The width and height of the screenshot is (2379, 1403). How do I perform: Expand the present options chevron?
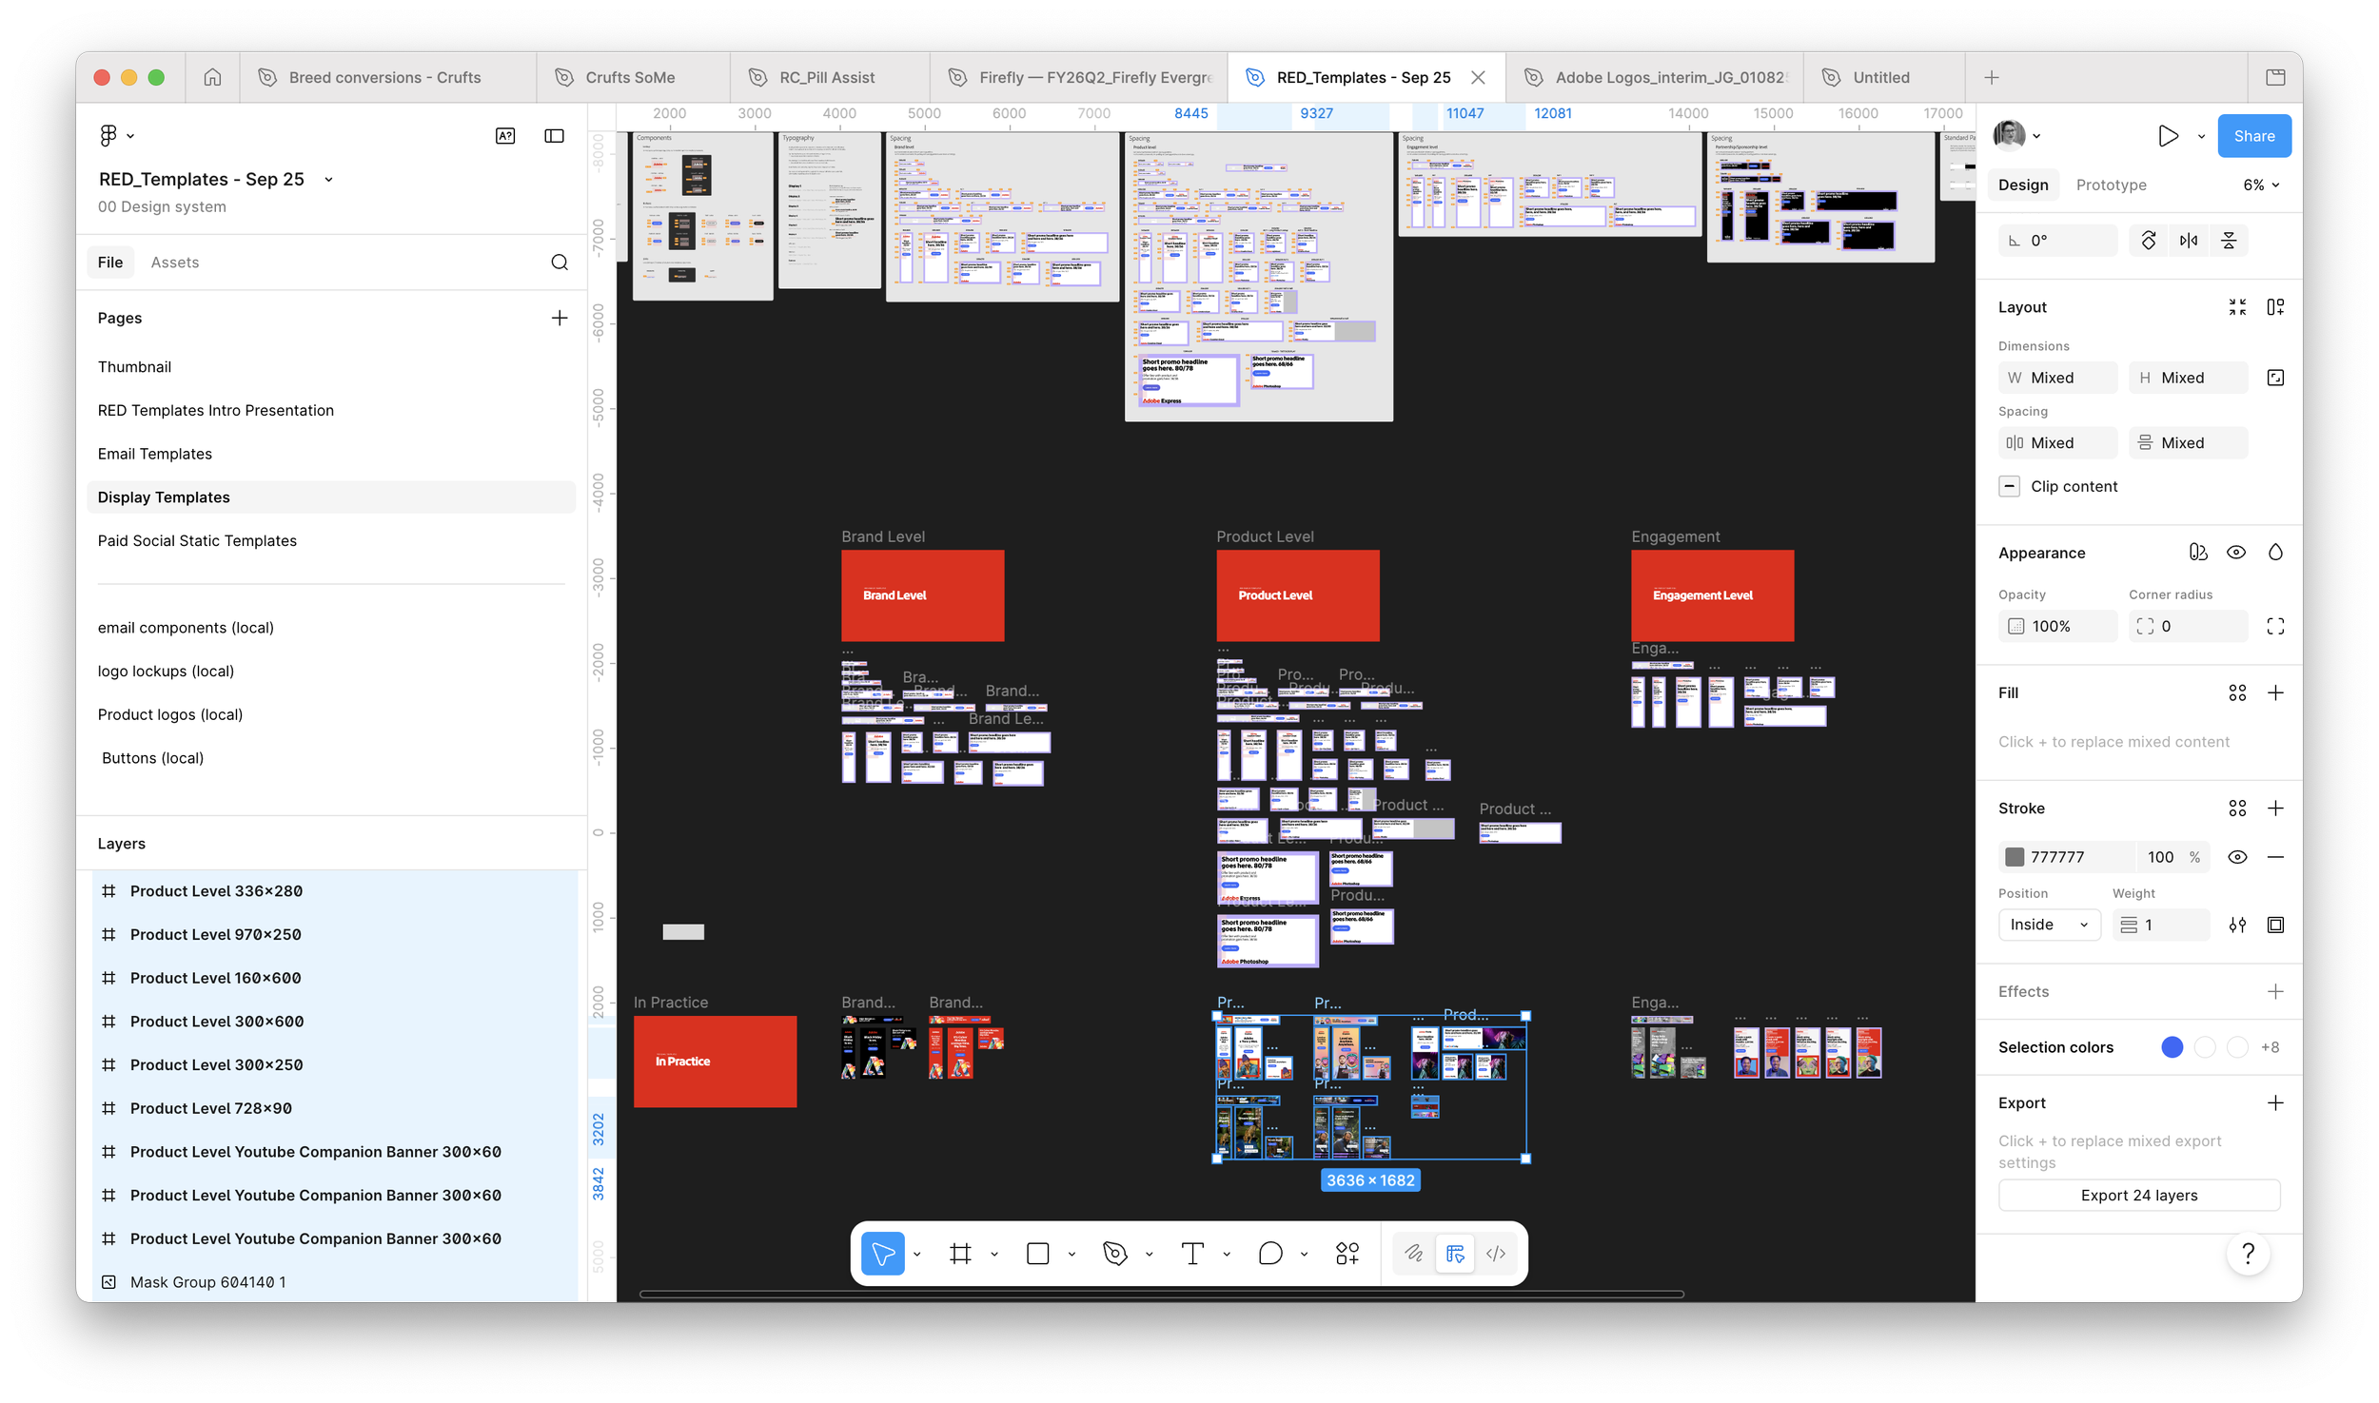point(2201,136)
